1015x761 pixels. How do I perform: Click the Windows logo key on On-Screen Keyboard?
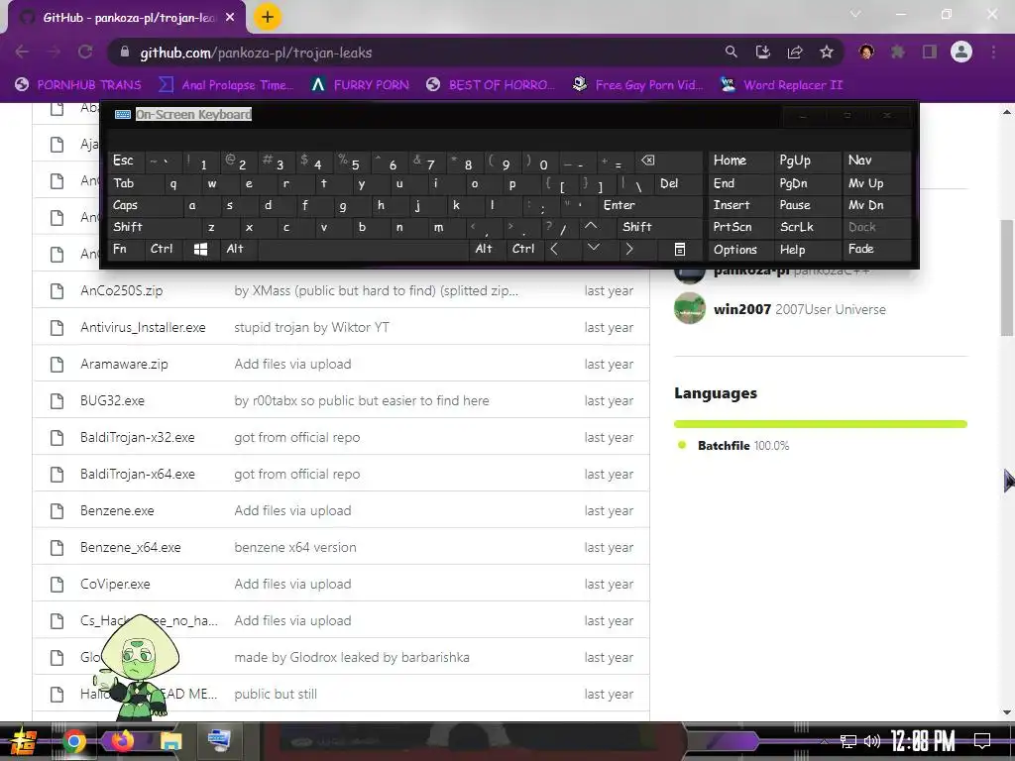tap(200, 249)
